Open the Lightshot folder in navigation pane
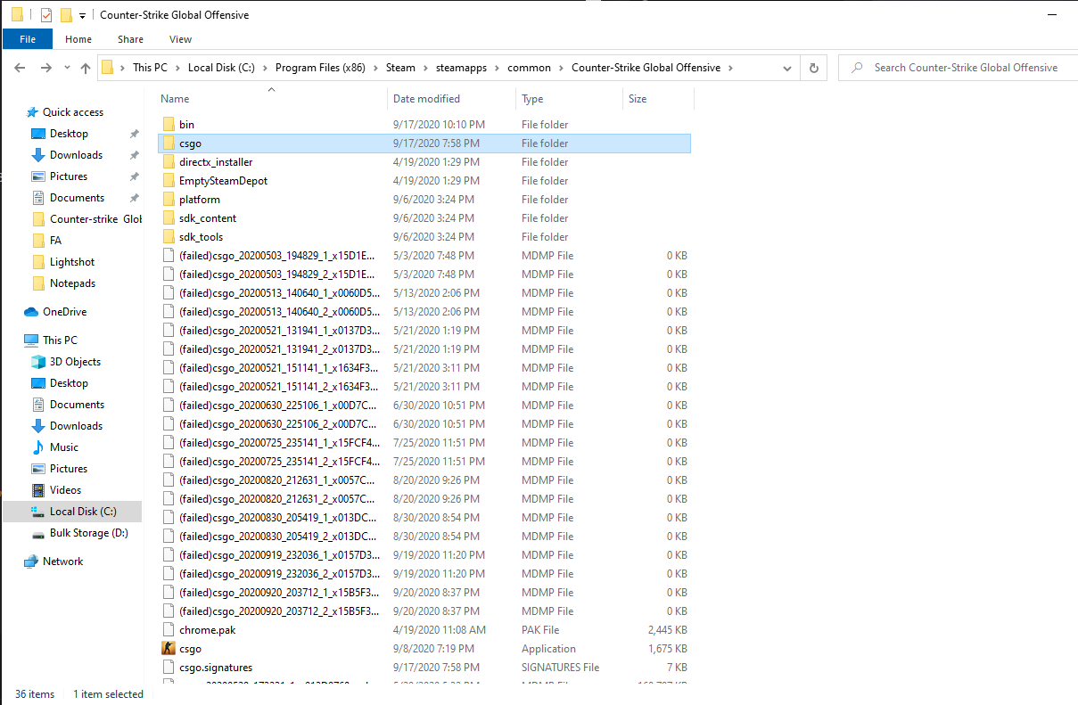 tap(72, 262)
